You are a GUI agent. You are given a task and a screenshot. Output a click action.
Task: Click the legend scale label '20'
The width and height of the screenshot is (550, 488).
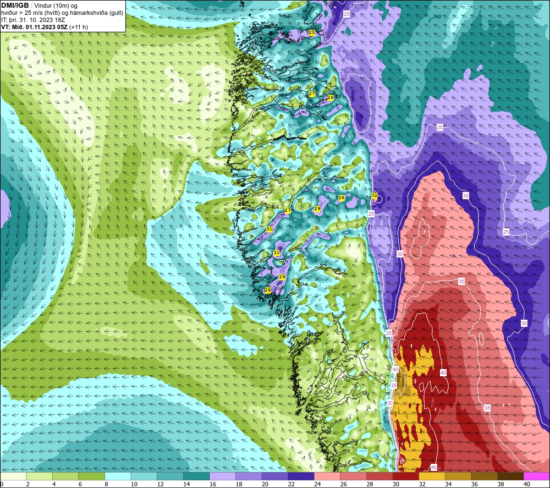[265, 484]
